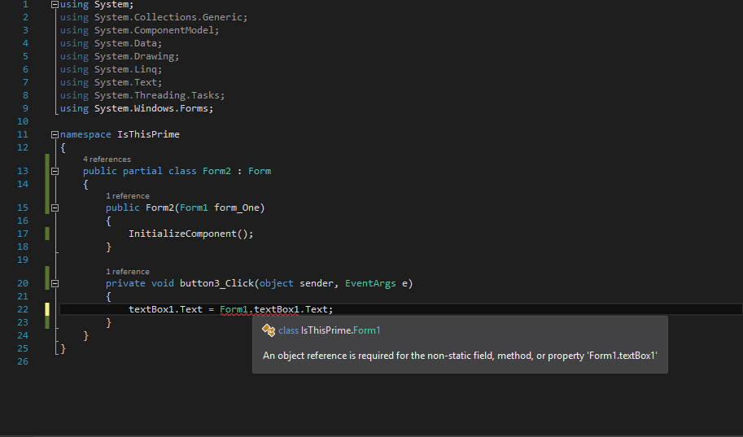The image size is (743, 437).
Task: Collapse the Form2 class outline
Action: (x=55, y=171)
